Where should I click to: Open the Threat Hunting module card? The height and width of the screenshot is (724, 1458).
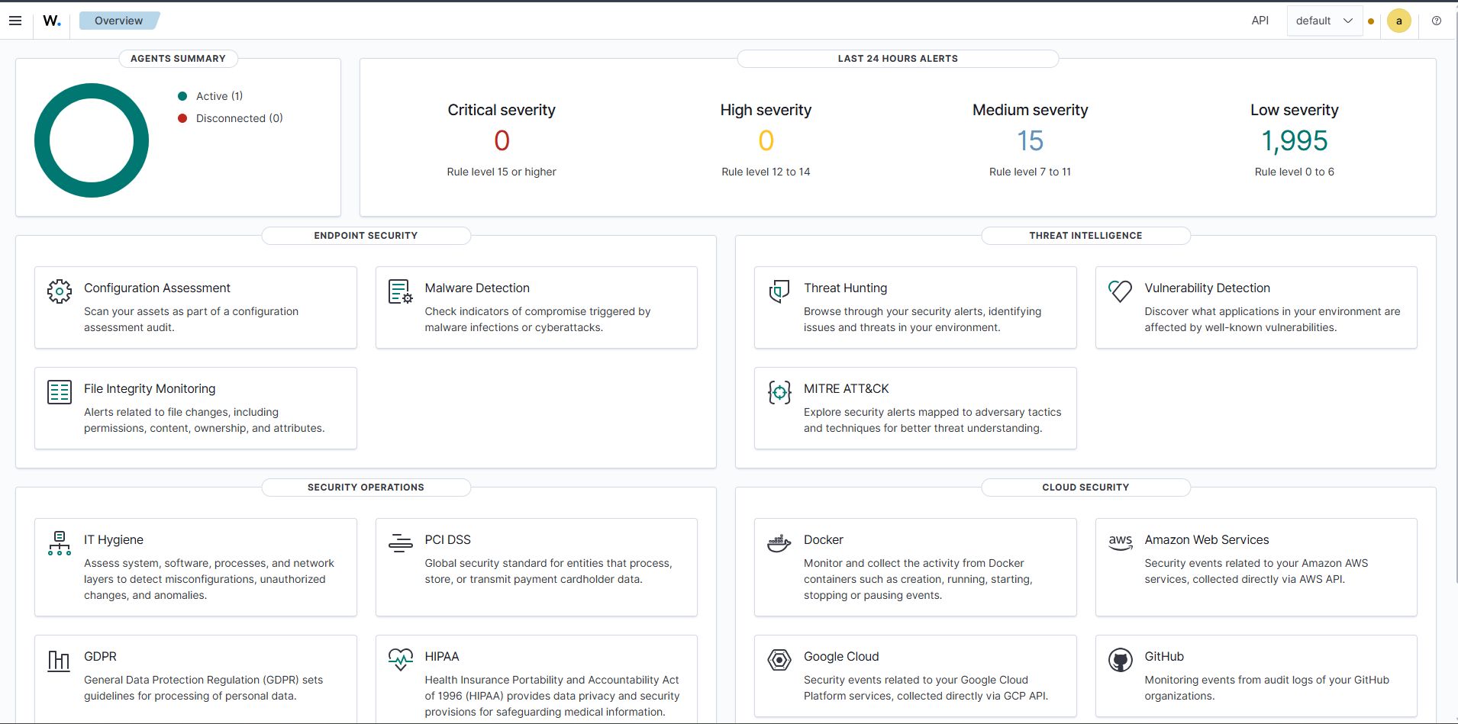click(x=914, y=307)
